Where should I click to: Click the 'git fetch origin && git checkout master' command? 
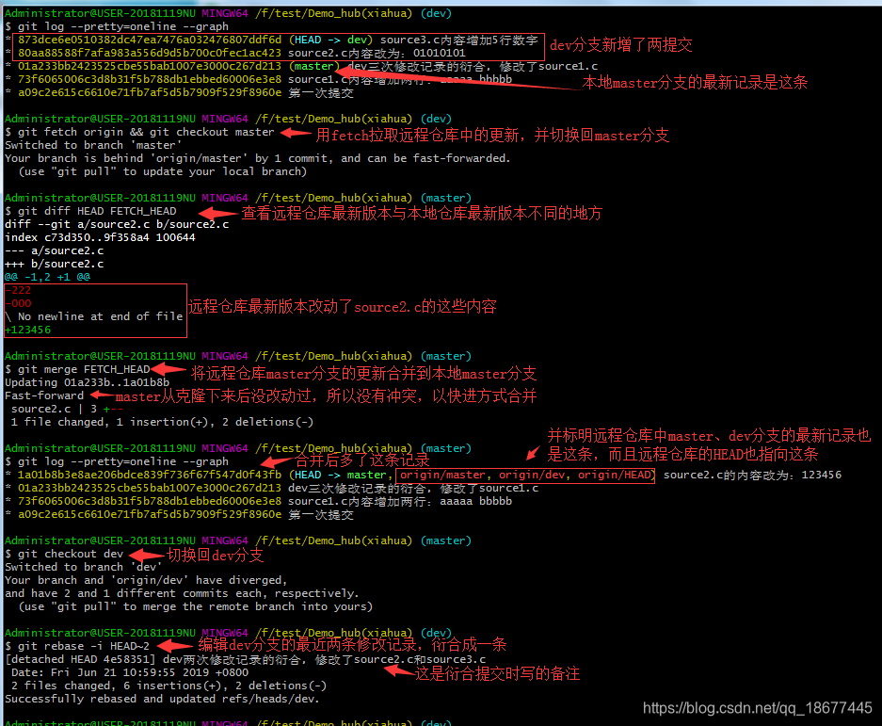coord(146,132)
